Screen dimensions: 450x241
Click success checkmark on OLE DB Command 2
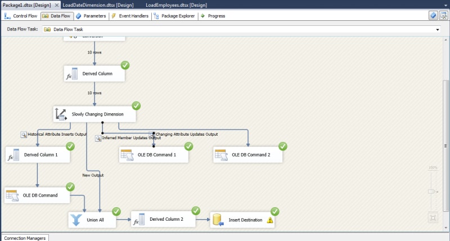click(283, 146)
